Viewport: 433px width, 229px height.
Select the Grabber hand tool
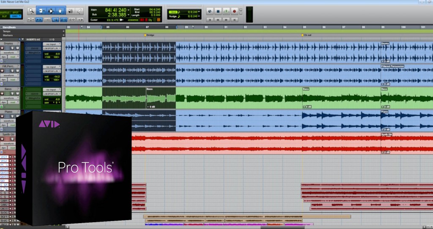(60, 11)
